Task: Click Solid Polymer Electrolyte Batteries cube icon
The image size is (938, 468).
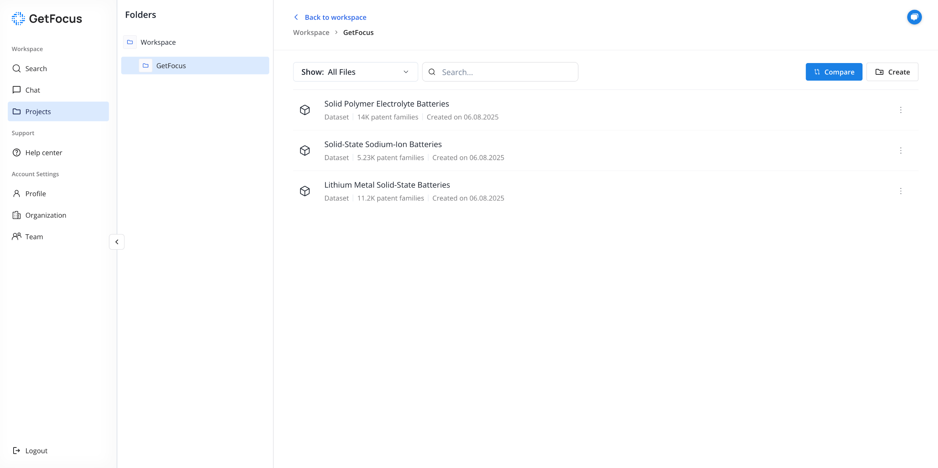Action: coord(304,110)
